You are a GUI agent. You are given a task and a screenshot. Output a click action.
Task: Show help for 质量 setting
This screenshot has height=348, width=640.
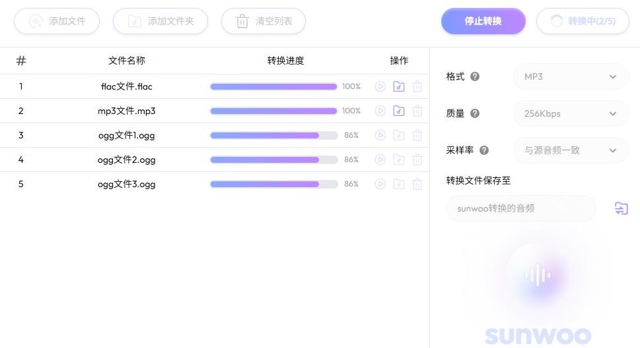474,113
